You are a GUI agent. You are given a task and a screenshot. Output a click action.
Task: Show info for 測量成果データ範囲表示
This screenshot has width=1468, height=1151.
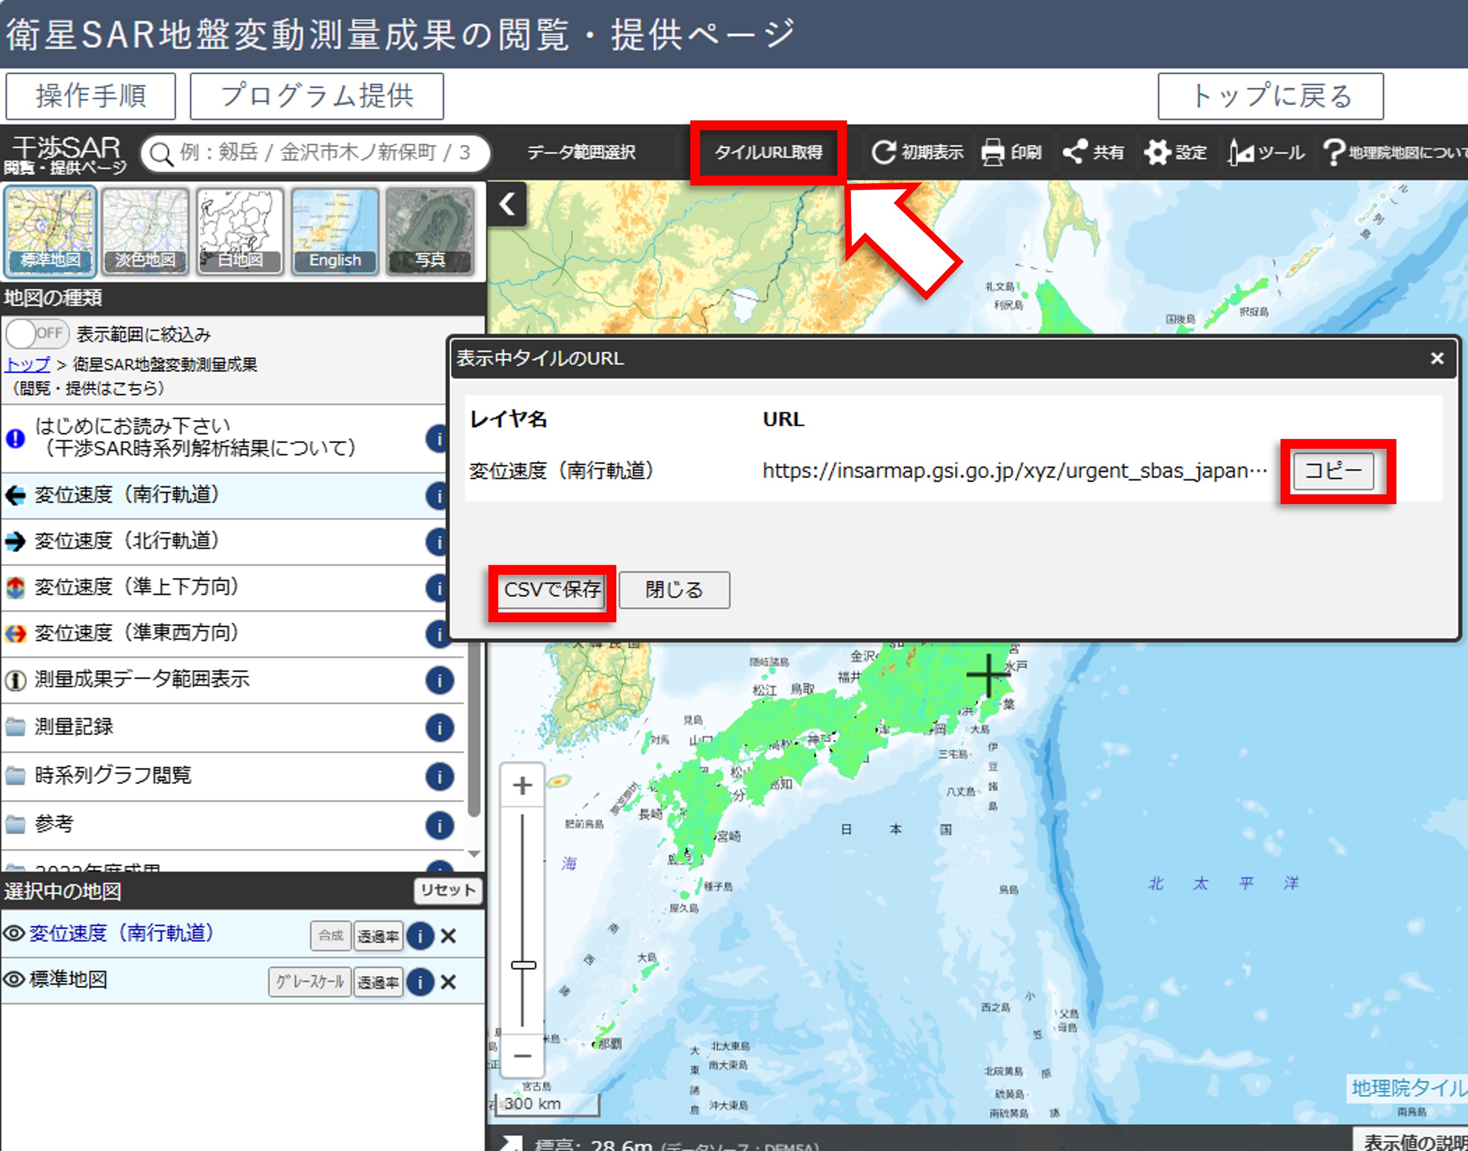click(440, 681)
